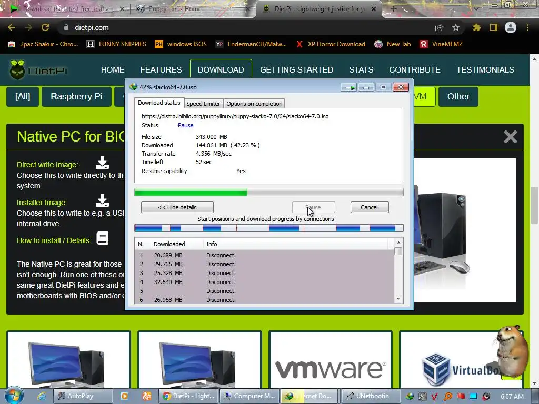Open the How to install details book icon
Viewport: 539px width, 404px height.
102,238
